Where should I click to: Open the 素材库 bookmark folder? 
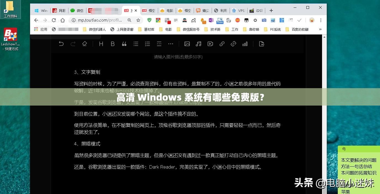point(146,29)
